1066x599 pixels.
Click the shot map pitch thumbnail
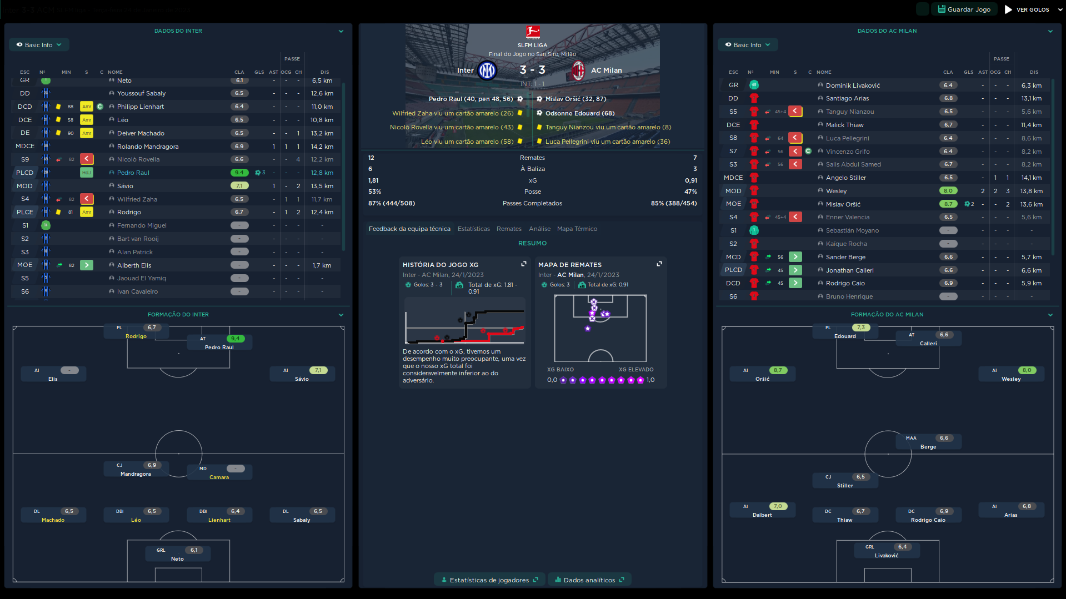(600, 328)
